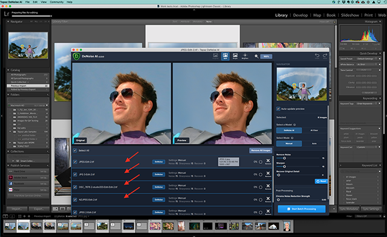Click the Select Mode info icon
Viewport: 387px width, 237px height.
click(x=292, y=138)
